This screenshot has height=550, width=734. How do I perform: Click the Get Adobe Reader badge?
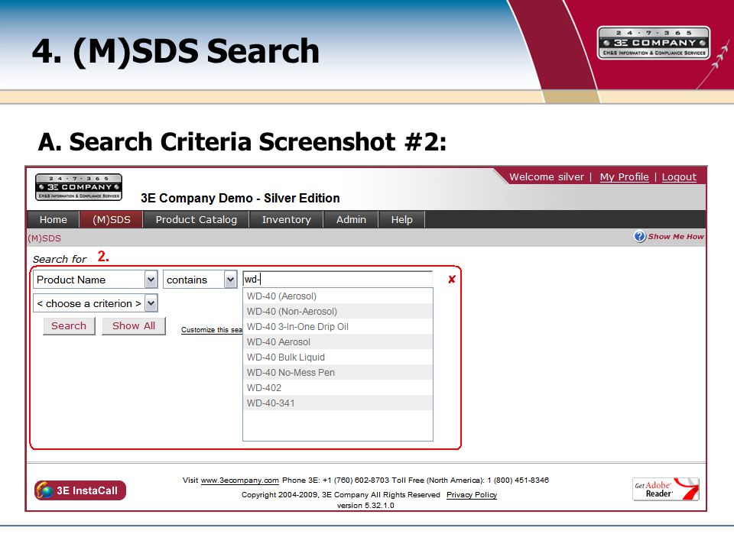coord(666,489)
